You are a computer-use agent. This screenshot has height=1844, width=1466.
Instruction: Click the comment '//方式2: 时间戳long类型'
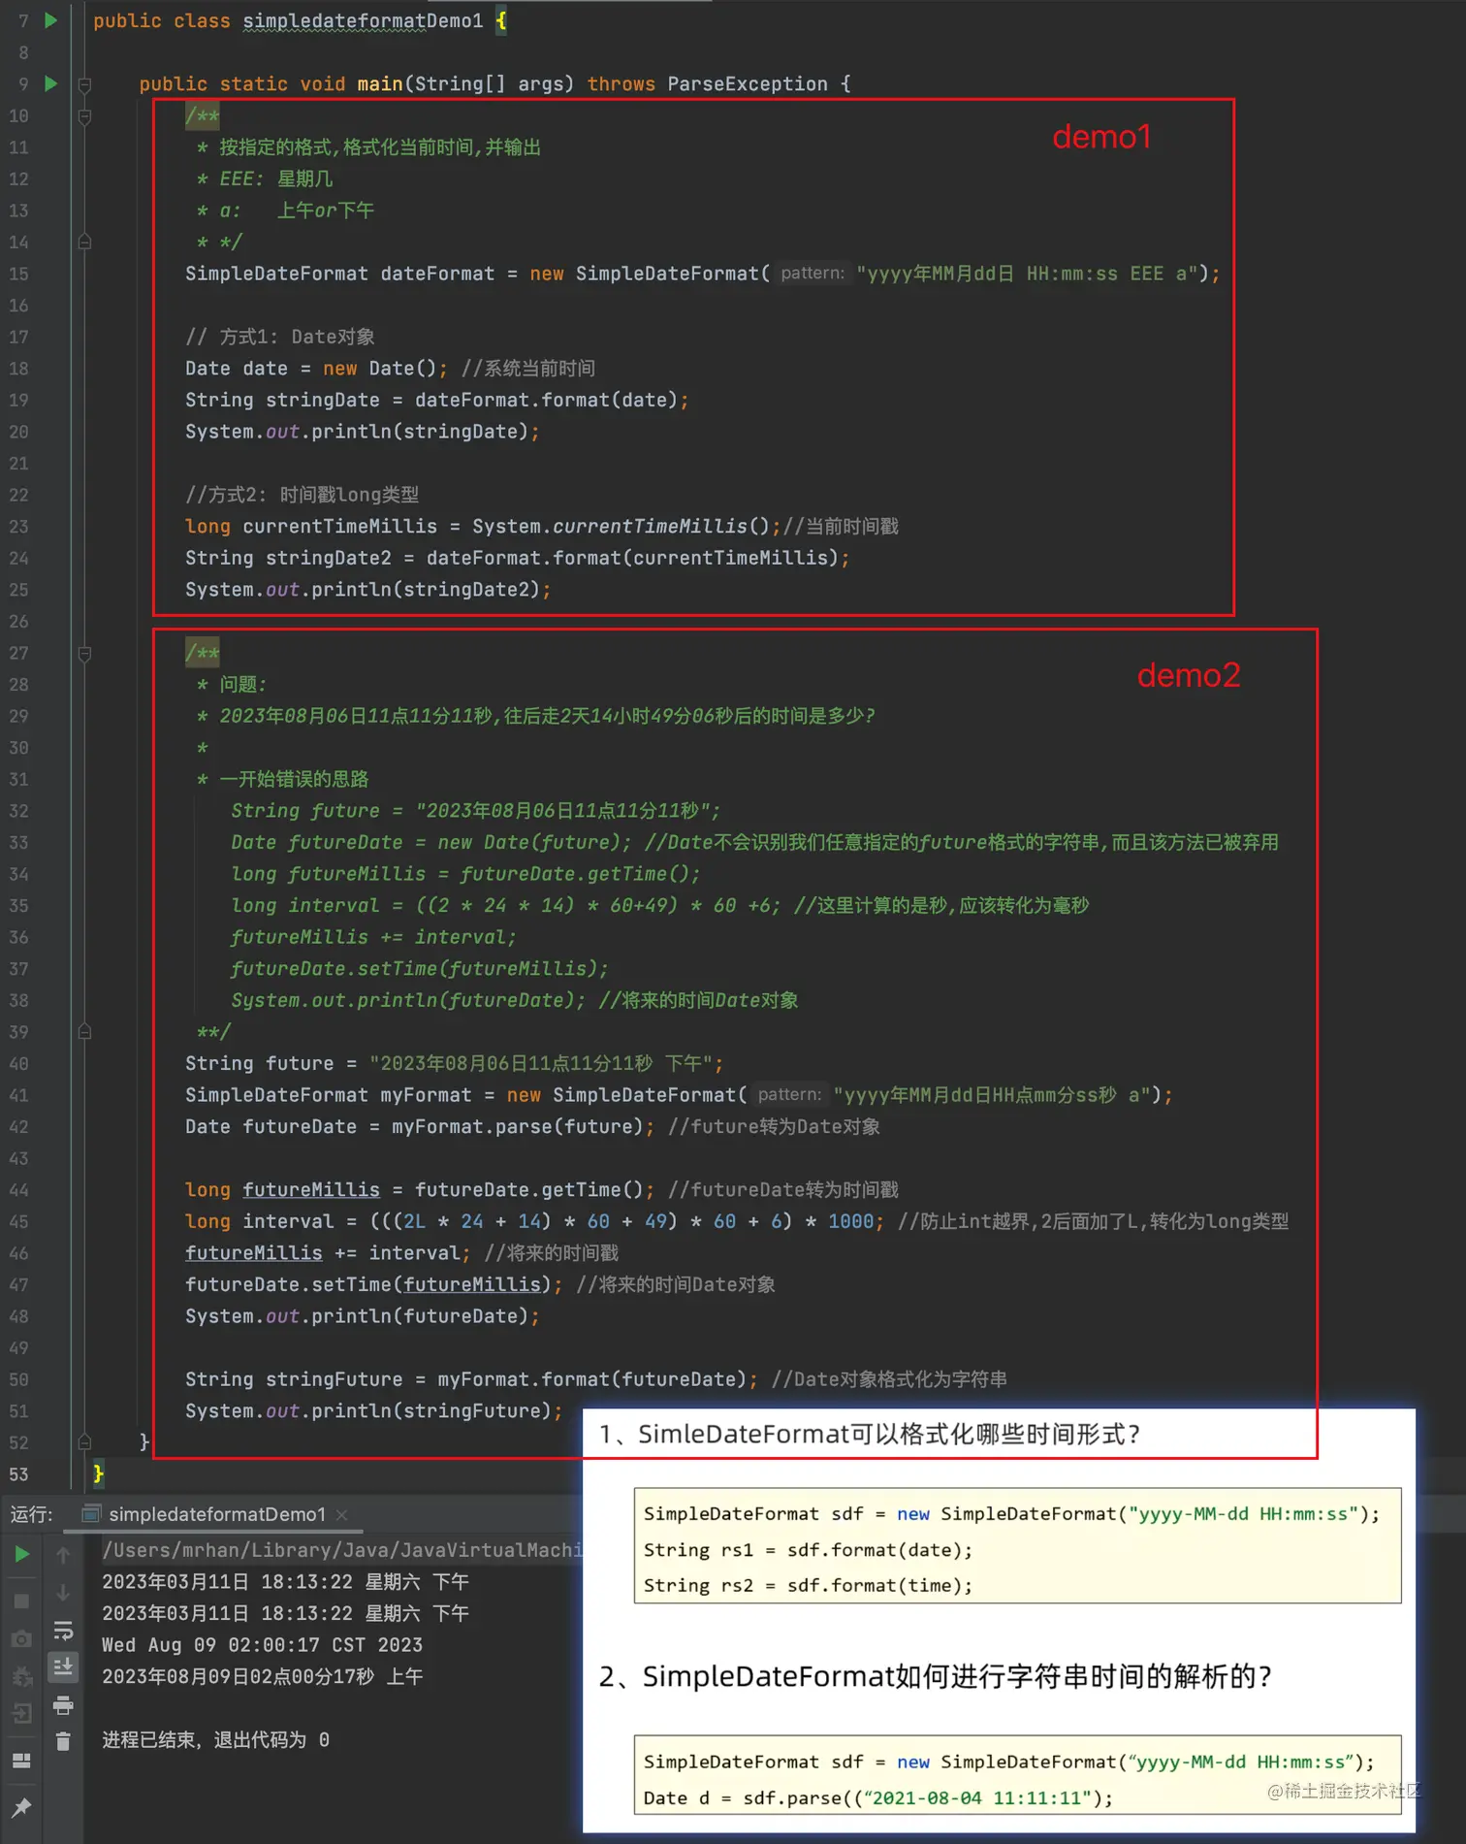tap(303, 495)
